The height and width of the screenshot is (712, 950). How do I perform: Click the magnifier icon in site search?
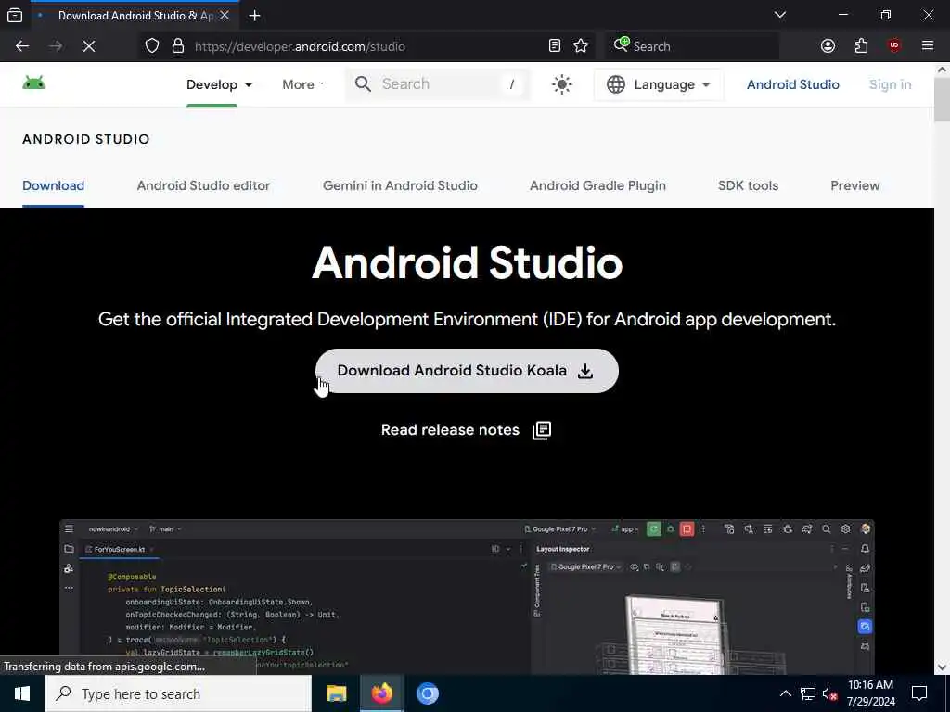pos(363,84)
